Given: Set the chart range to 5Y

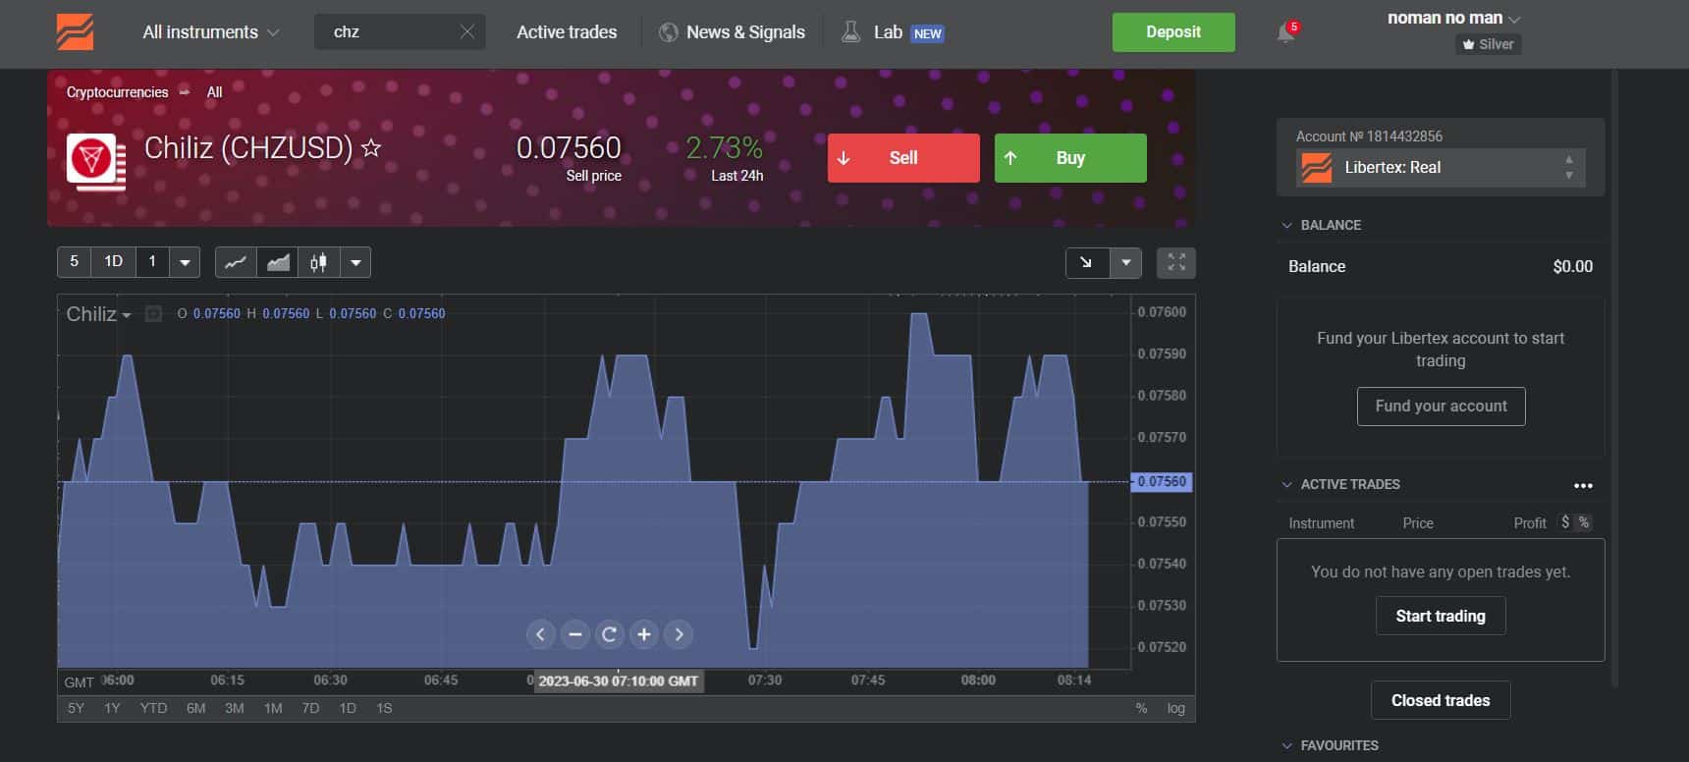Looking at the screenshot, I should [x=76, y=708].
